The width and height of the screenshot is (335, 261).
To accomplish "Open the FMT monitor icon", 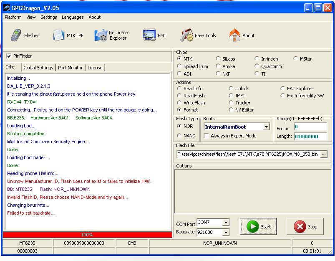I will click(149, 35).
